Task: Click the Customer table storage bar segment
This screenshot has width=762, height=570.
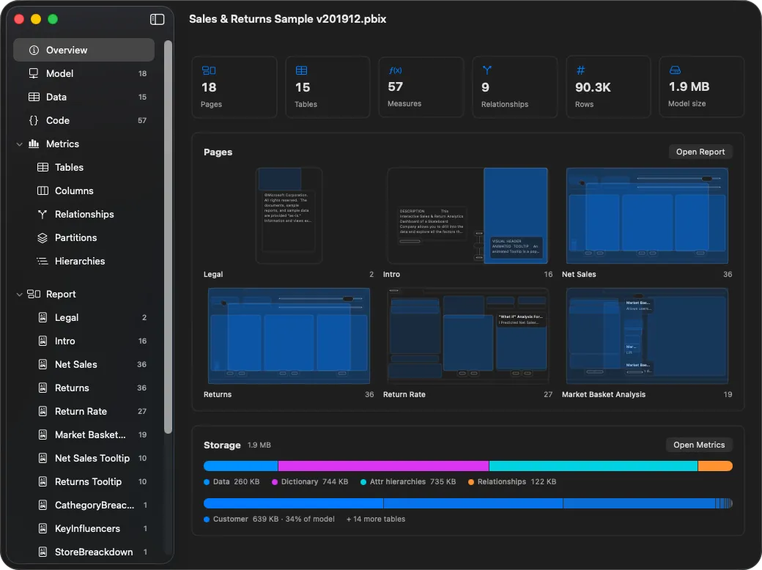Action: 294,503
